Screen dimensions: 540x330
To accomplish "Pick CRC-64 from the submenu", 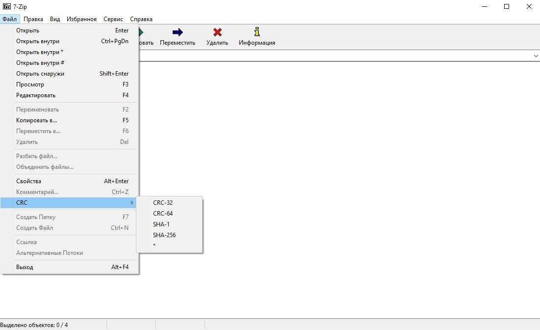I will point(169,214).
